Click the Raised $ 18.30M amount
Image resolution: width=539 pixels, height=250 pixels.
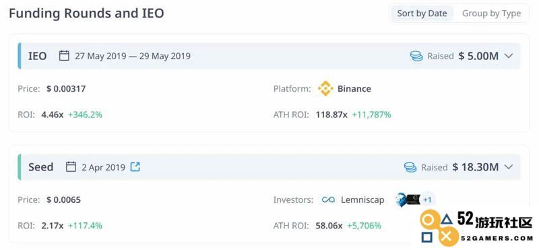476,167
